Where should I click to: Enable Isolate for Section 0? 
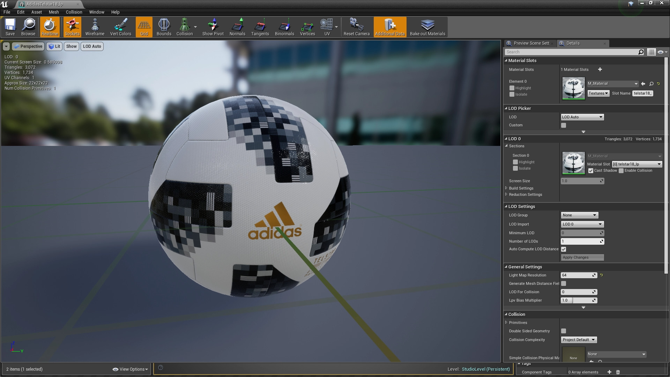pos(515,169)
